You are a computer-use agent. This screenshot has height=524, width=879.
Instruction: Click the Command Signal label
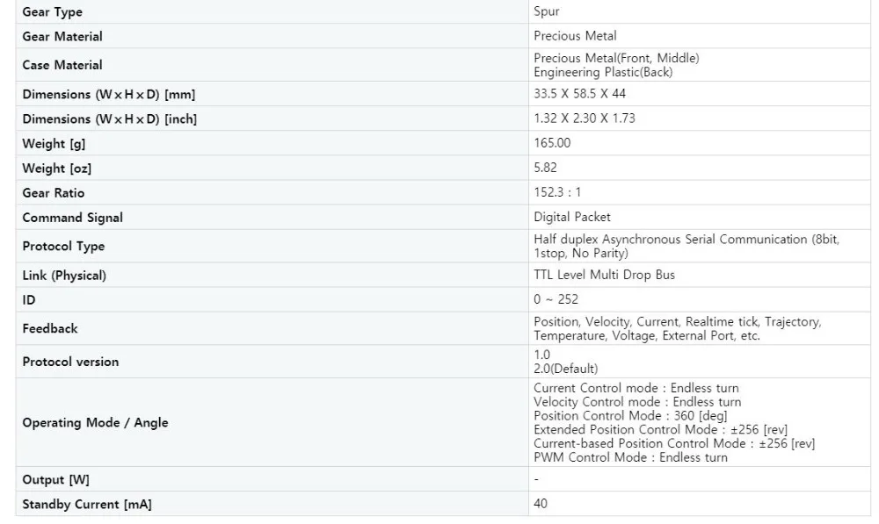tap(72, 217)
